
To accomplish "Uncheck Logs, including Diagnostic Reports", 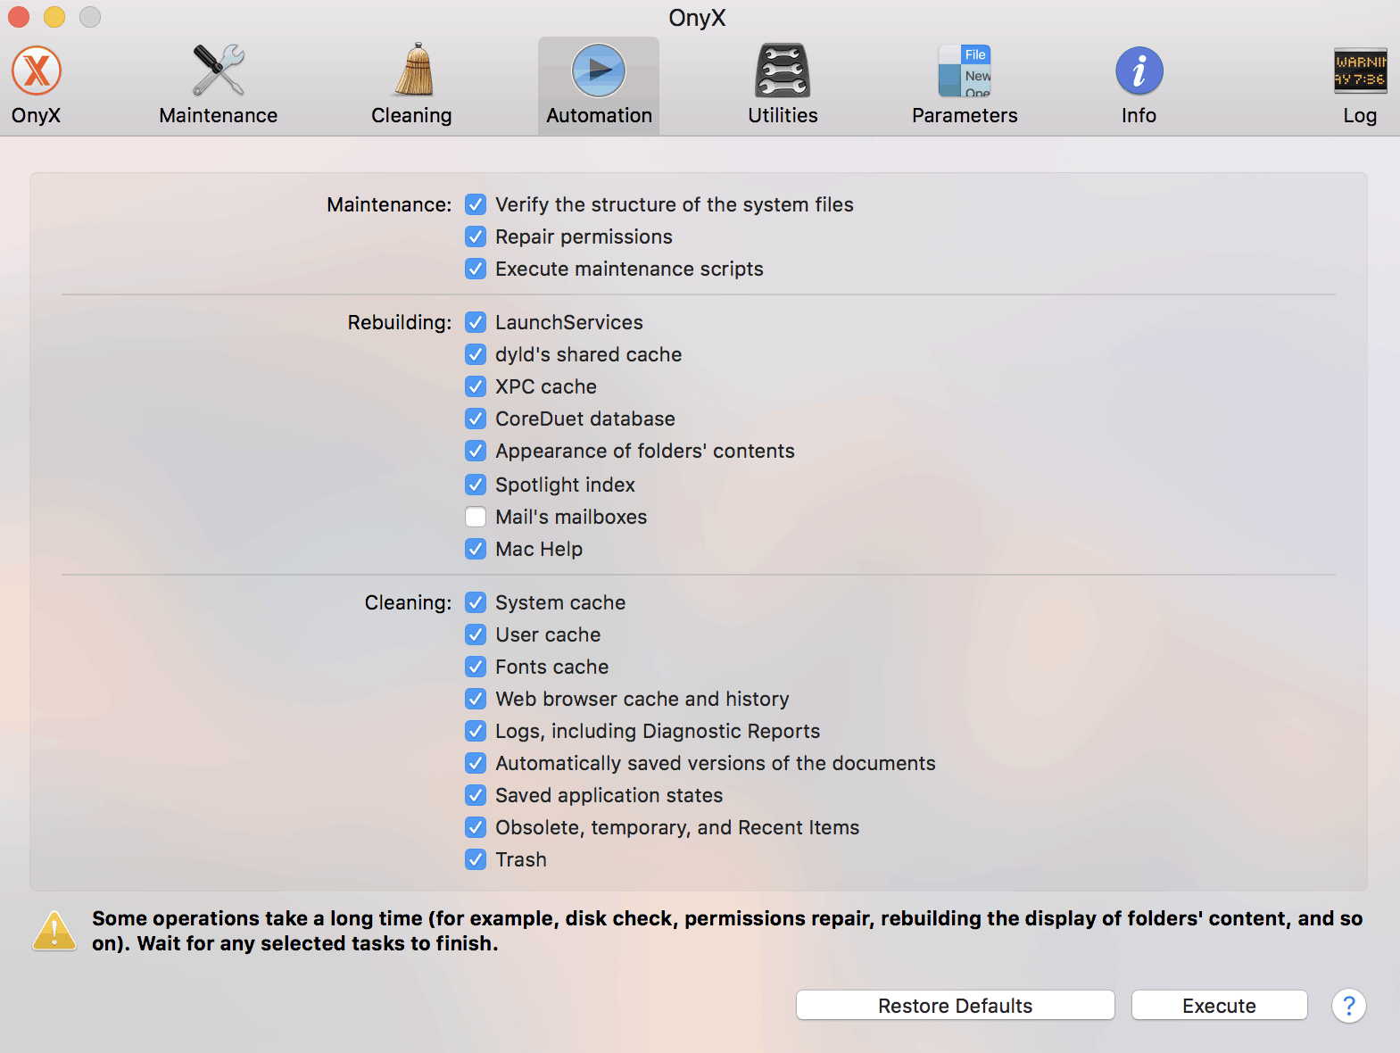I will 476,731.
